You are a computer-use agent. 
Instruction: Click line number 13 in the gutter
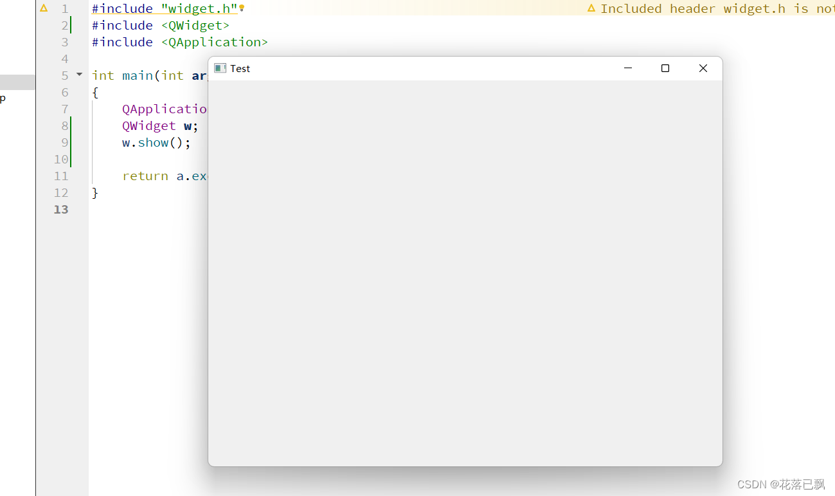[x=61, y=209]
